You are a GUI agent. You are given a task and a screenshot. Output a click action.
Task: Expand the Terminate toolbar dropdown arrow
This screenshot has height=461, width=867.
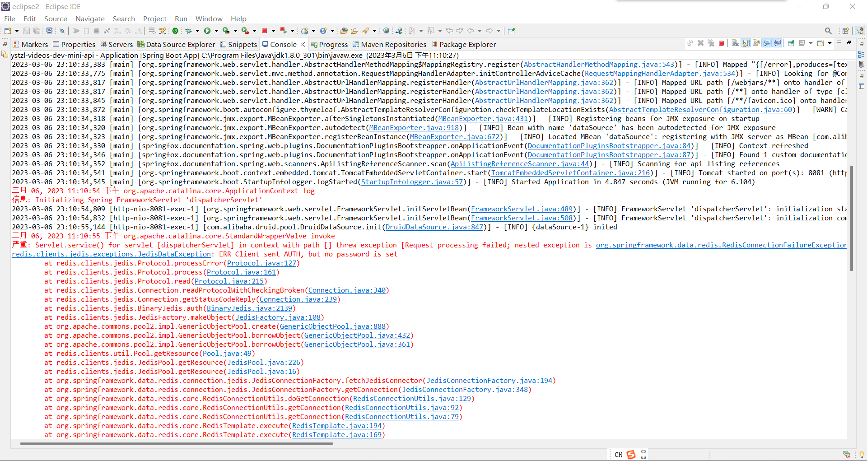[x=273, y=31]
